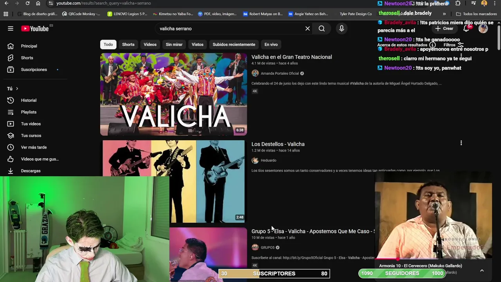This screenshot has width=501, height=282.
Task: Open the browser apps grid icon in bookmarks bar
Action: point(6,14)
